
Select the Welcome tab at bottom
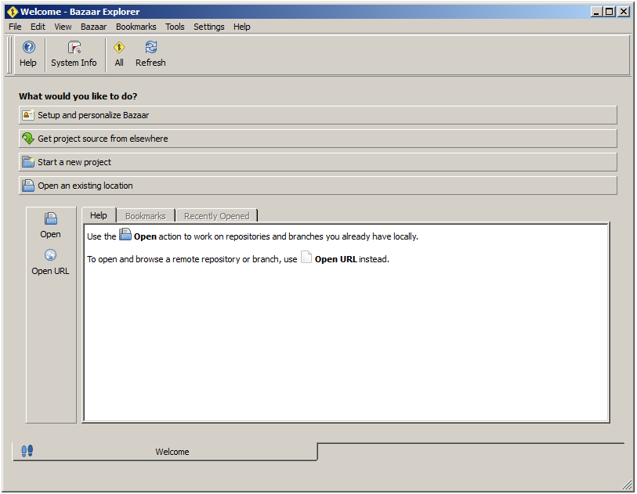pyautogui.click(x=165, y=452)
